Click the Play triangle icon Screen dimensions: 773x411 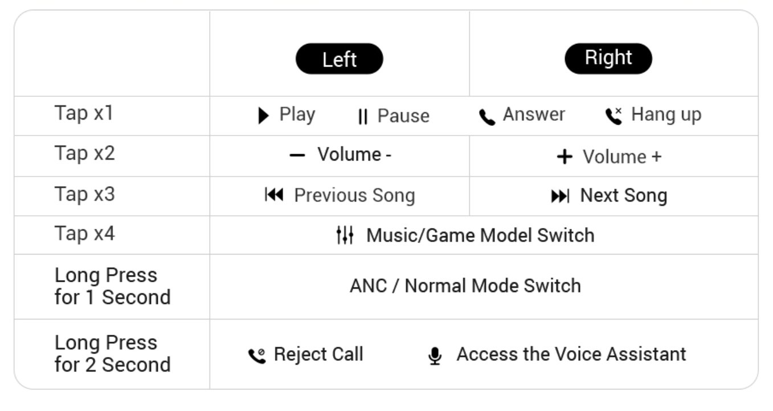click(x=263, y=116)
